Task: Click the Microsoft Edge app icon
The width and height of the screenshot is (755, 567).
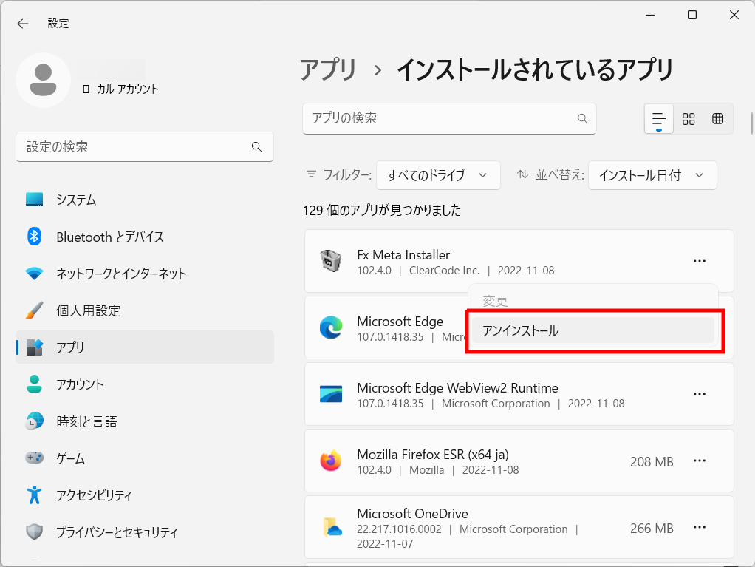Action: coord(331,327)
